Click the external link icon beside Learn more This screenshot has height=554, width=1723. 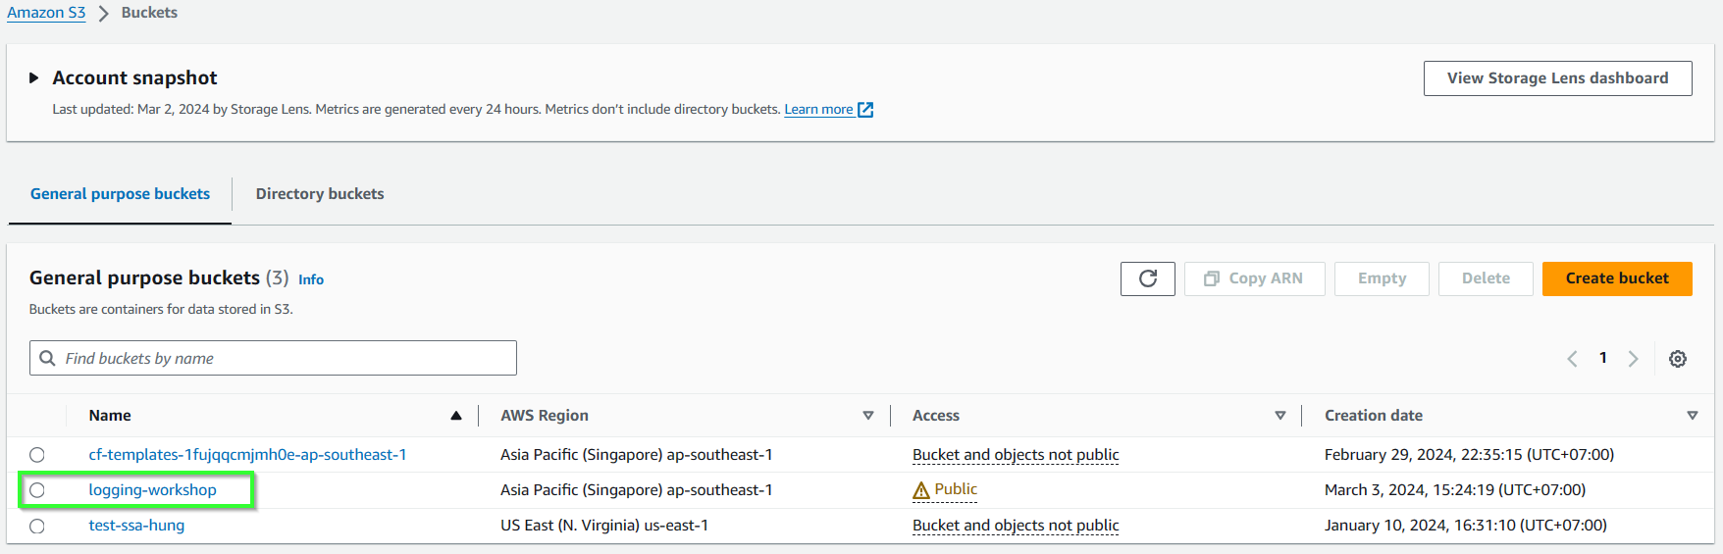[x=865, y=110]
